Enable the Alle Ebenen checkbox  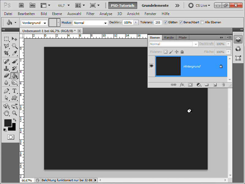[202, 22]
